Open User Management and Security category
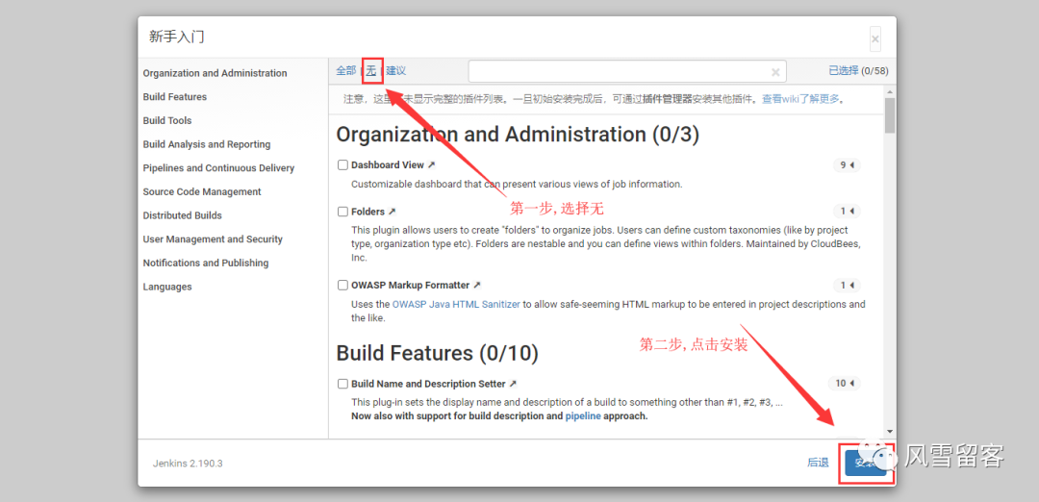This screenshot has height=502, width=1039. coord(213,239)
